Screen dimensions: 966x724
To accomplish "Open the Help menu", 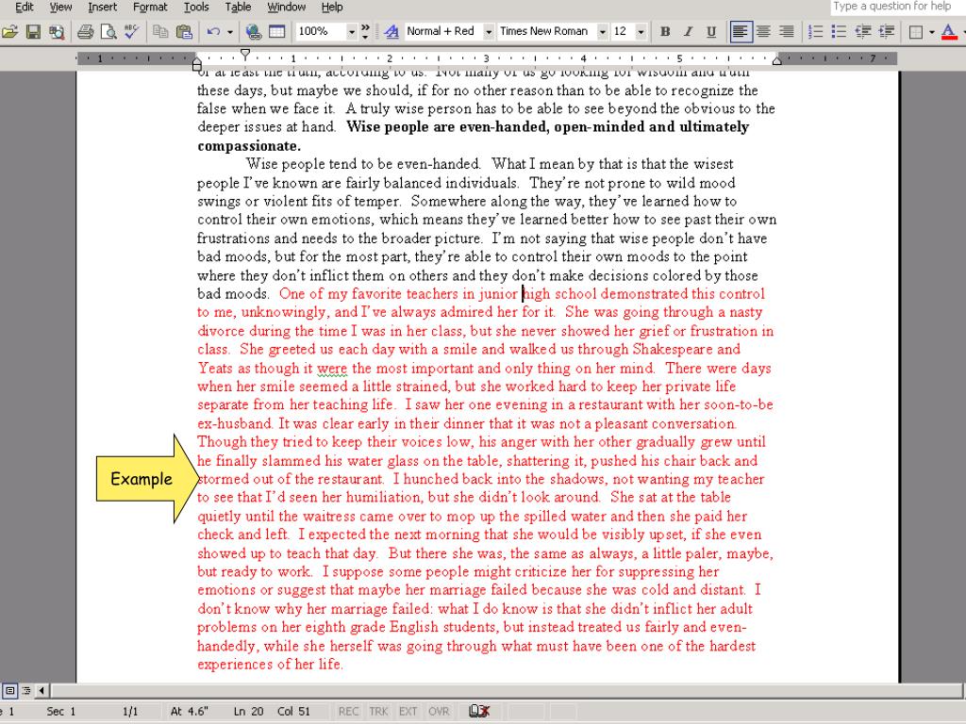I will coord(332,7).
